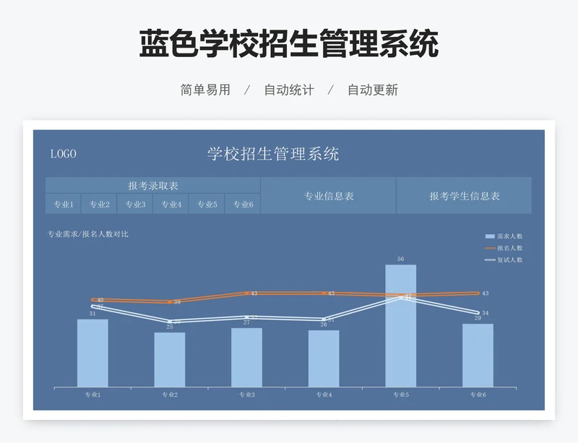Open the 专业1 tab under 报考录取表
578x443 pixels.
64,204
